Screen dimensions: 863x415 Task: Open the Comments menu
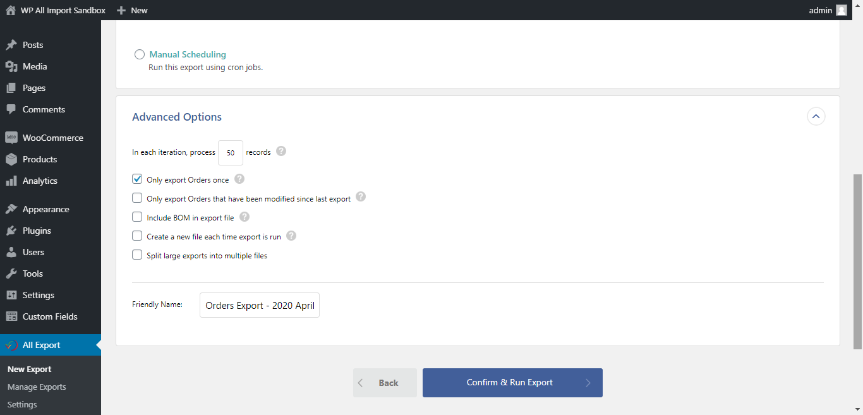(51, 109)
